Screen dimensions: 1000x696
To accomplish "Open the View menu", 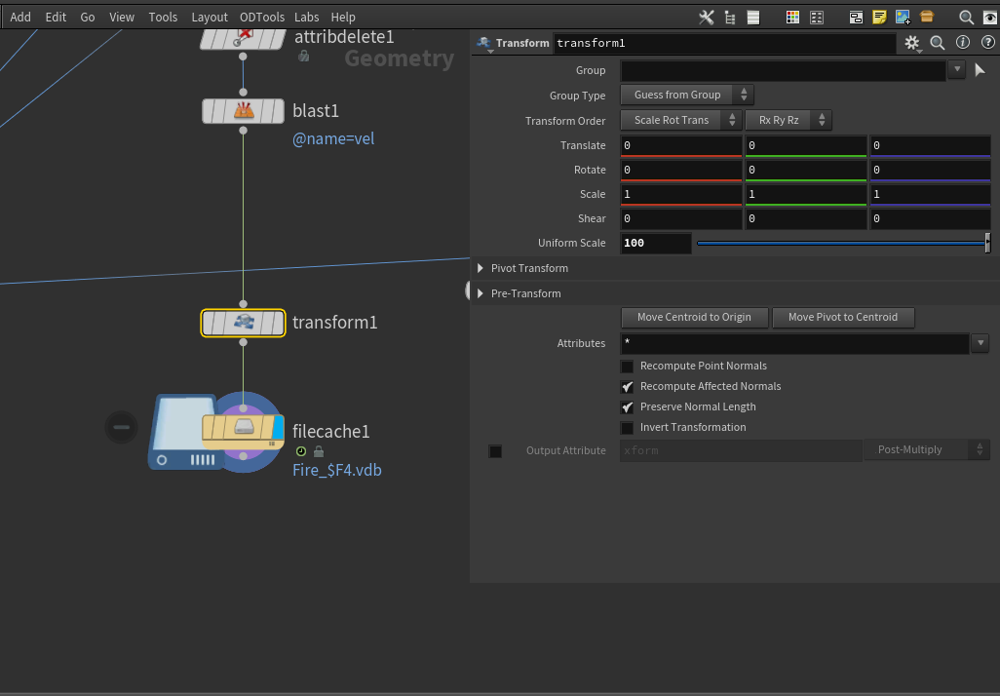I will (x=121, y=18).
